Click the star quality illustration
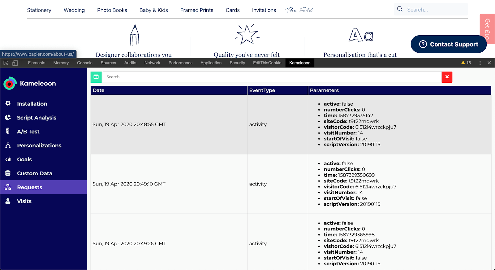Viewport: 495px width, 270px height. pos(247,34)
